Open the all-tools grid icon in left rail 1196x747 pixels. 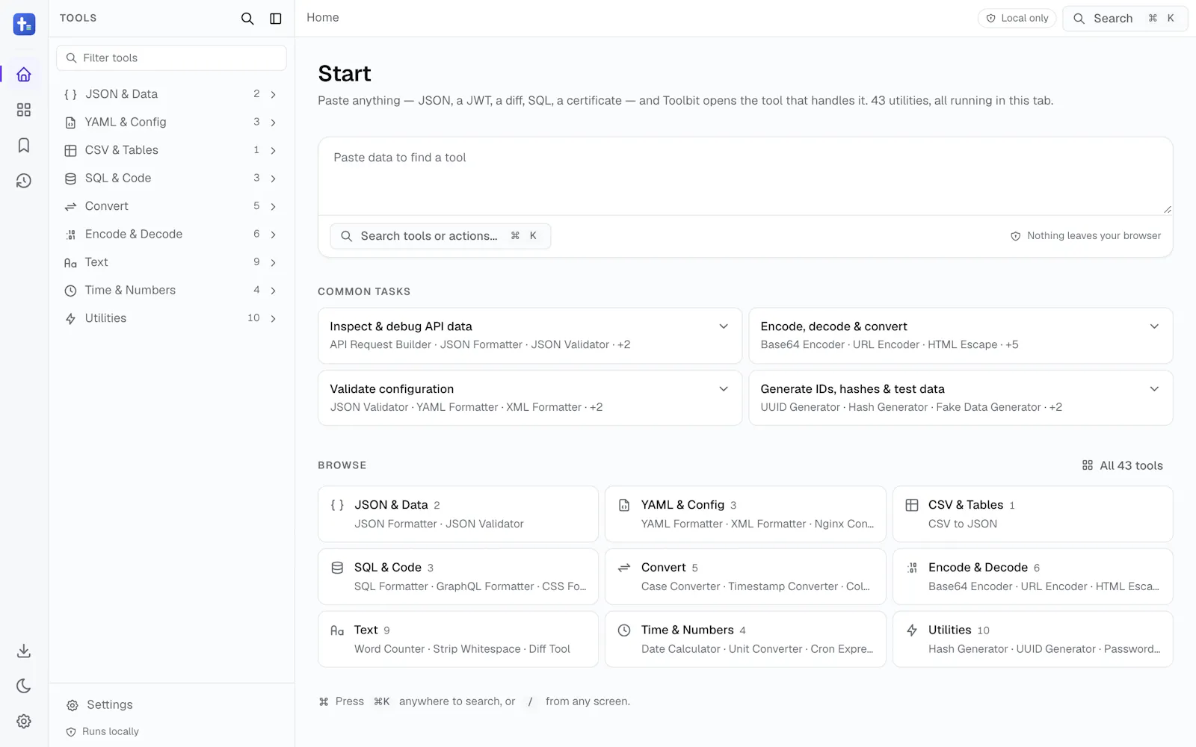click(24, 110)
